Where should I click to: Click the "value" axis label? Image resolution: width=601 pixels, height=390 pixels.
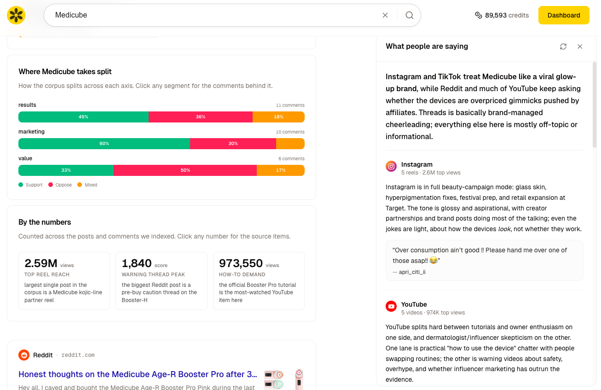coord(25,158)
